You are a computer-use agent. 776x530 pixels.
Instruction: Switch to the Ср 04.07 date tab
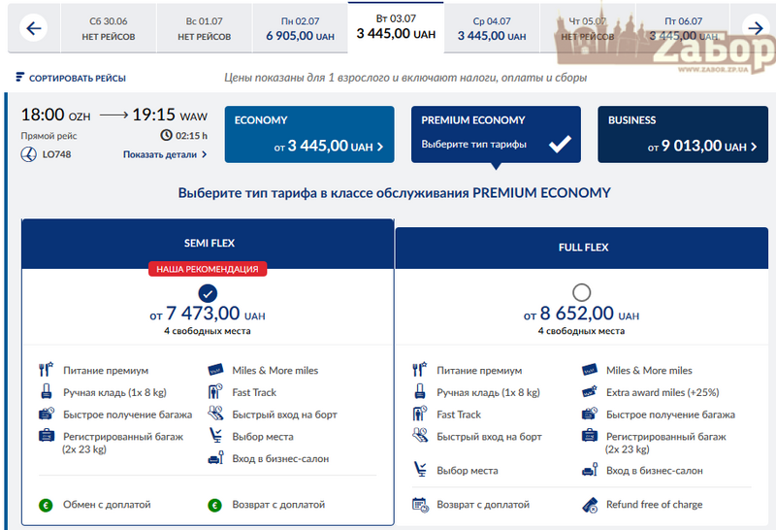click(x=491, y=28)
